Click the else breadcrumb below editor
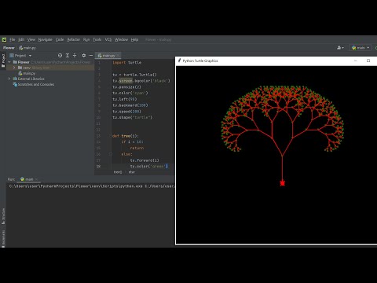 pos(132,172)
